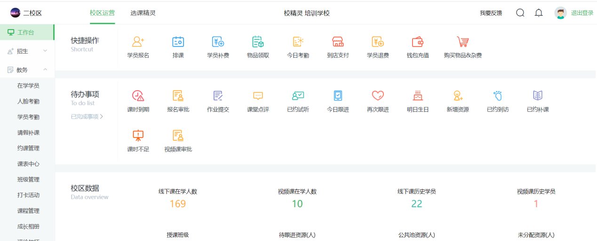This screenshot has width=597, height=241.
Task: Select the 物品领取 icon
Action: pos(258,42)
